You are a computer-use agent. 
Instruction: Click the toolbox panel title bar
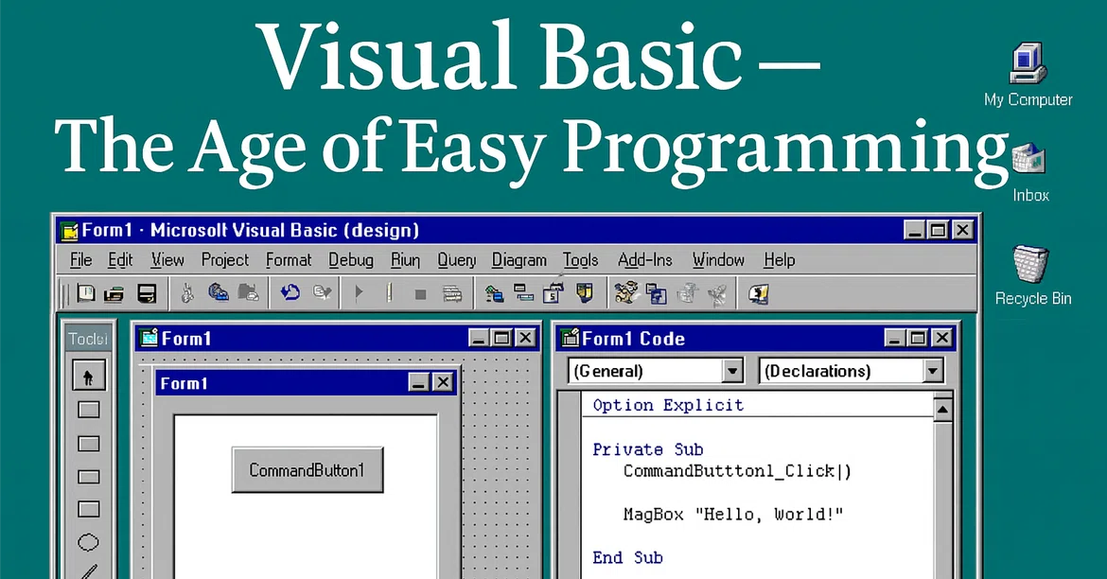[x=88, y=339]
